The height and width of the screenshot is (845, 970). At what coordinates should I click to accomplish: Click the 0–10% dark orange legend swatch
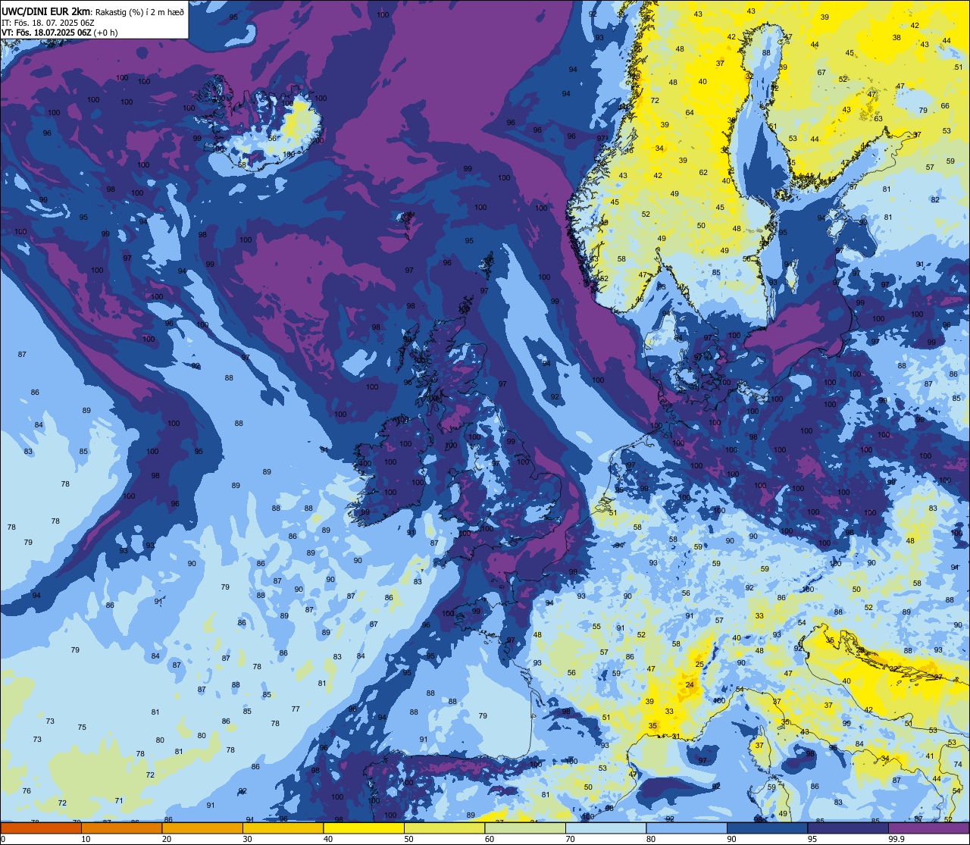point(41,828)
